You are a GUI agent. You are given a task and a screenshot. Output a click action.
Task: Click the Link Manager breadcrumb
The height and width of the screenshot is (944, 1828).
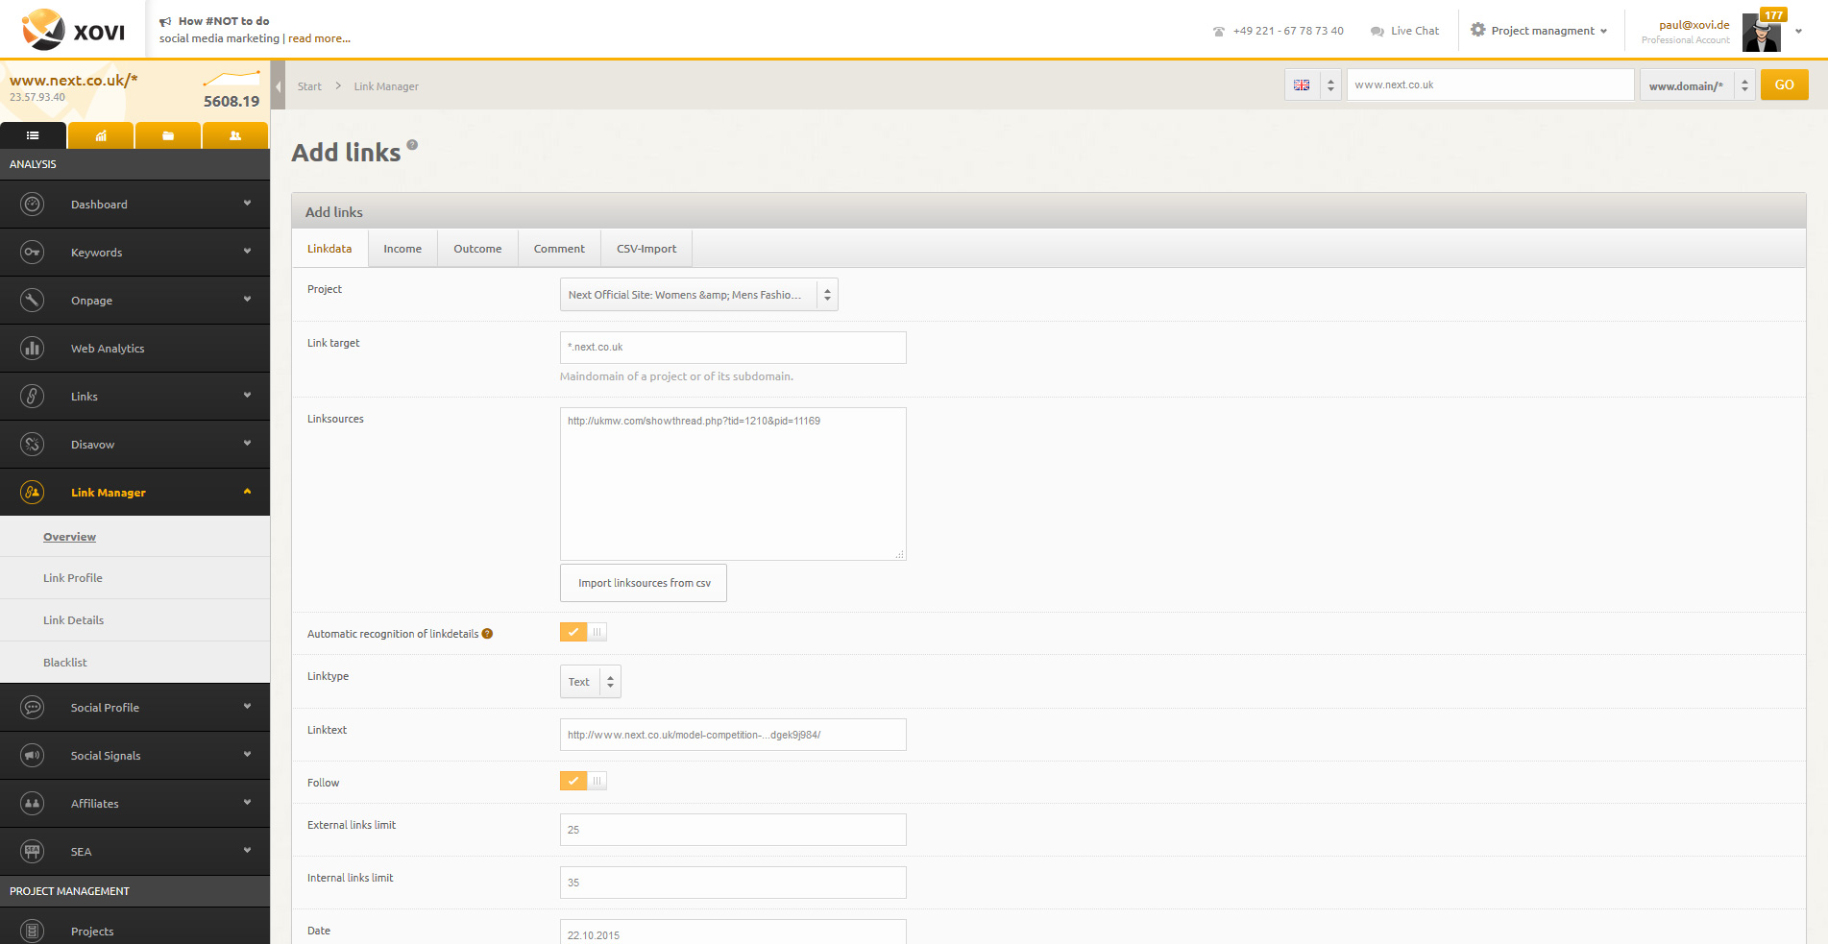386,86
